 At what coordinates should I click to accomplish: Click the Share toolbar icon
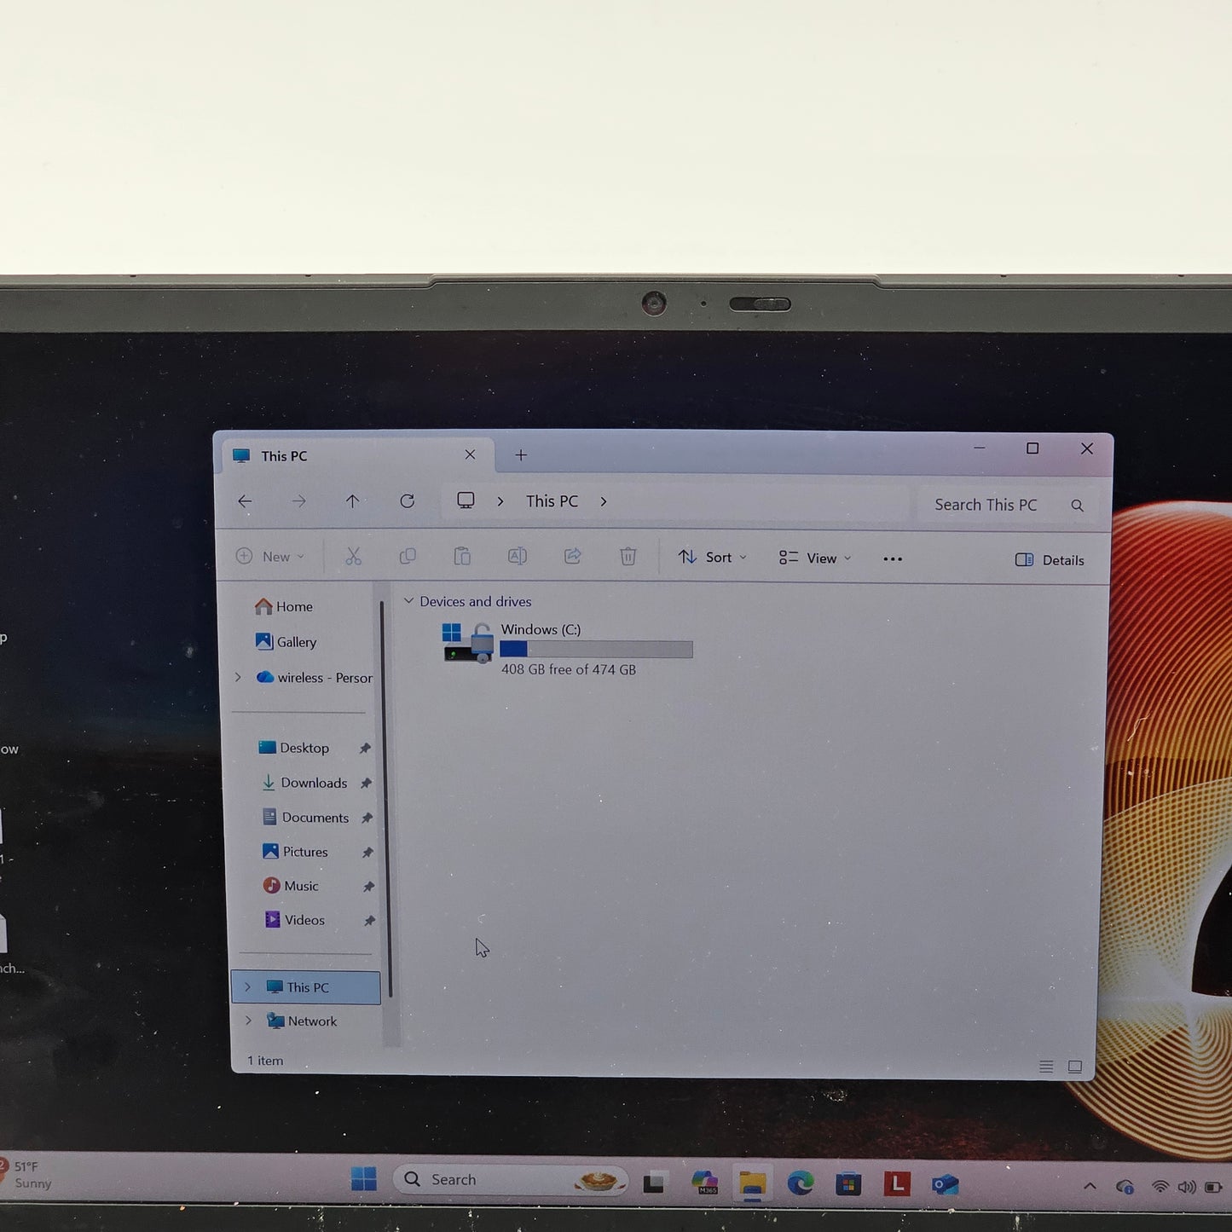pyautogui.click(x=573, y=557)
